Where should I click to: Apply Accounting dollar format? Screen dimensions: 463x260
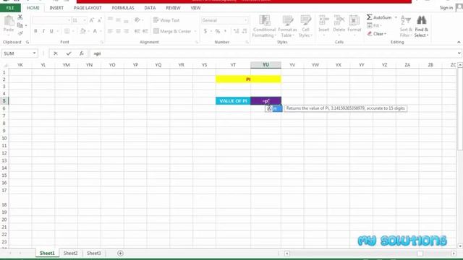(x=205, y=31)
